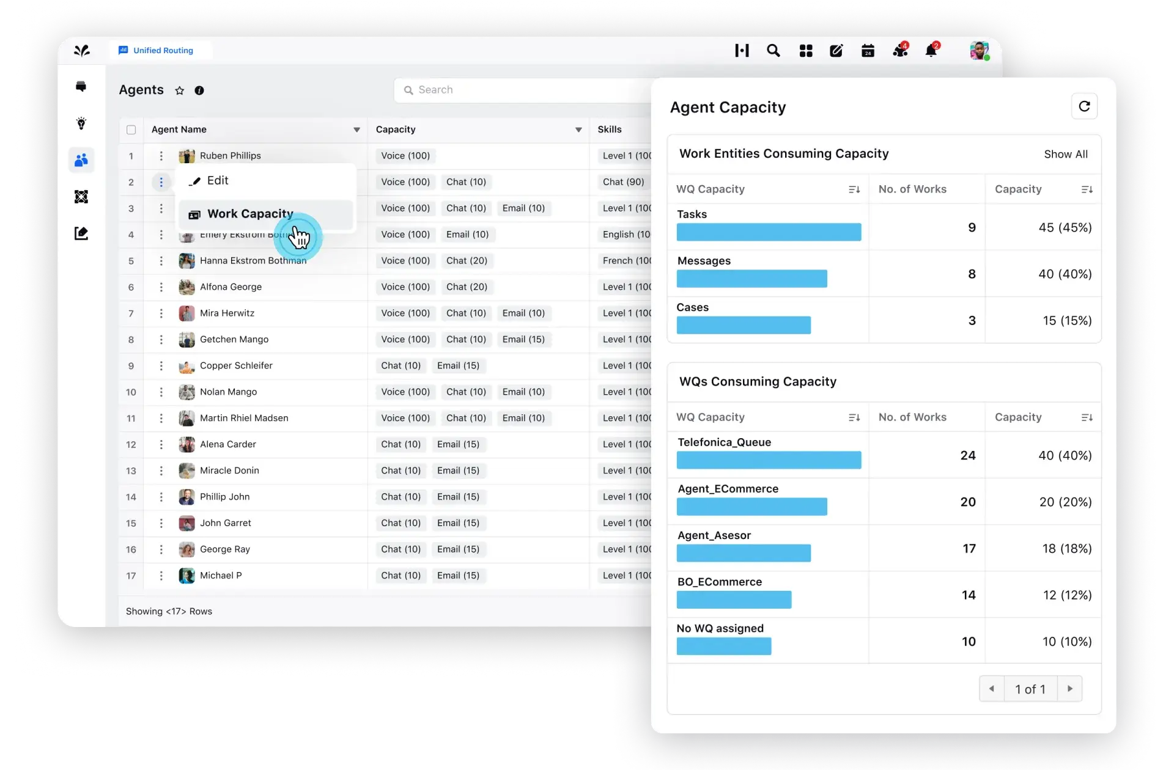Select the edit/pencil icon in toolbar
Viewport: 1174px width, 770px height.
tap(836, 50)
